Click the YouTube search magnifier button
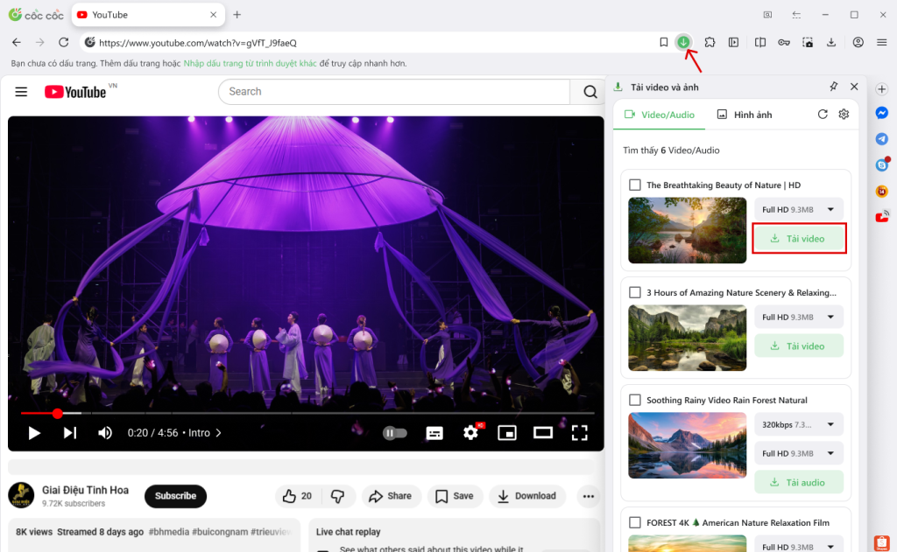The image size is (897, 552). (x=590, y=92)
